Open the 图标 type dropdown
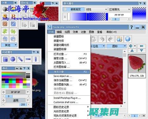148x119 pixels. click(x=116, y=46)
